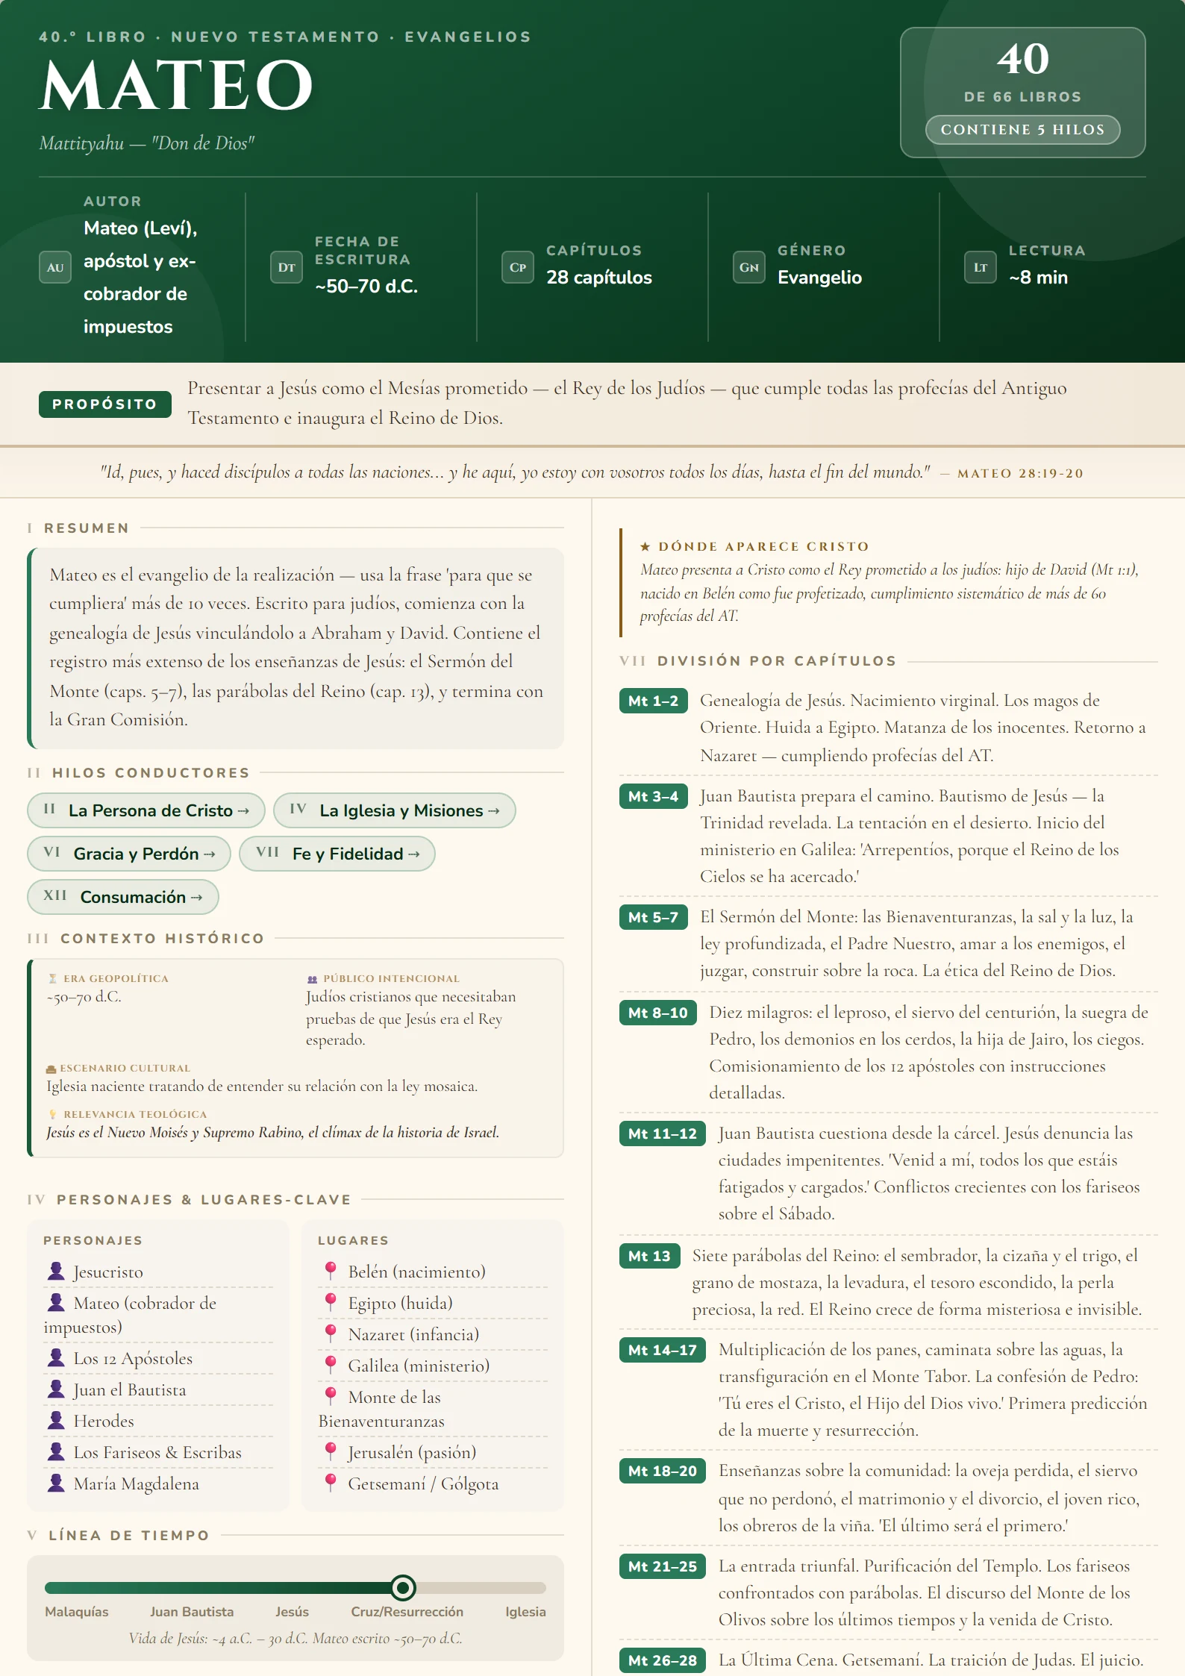1185x1676 pixels.
Task: Click the timeline progress marker circle
Action: (403, 1587)
